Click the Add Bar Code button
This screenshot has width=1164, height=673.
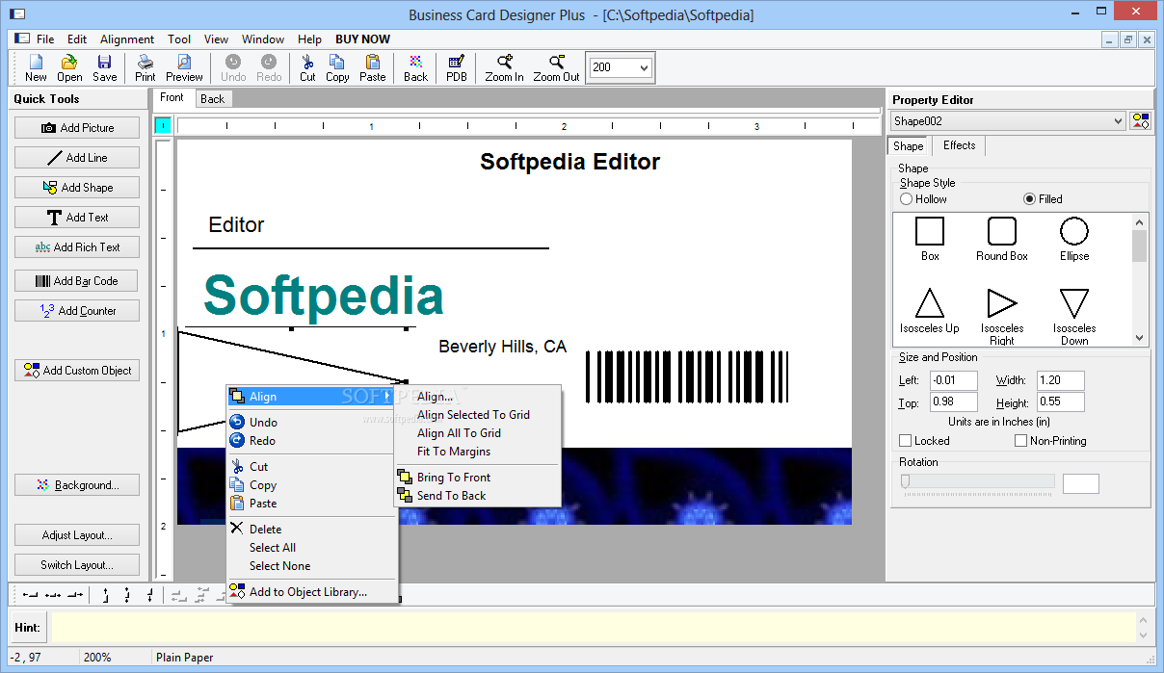[77, 281]
